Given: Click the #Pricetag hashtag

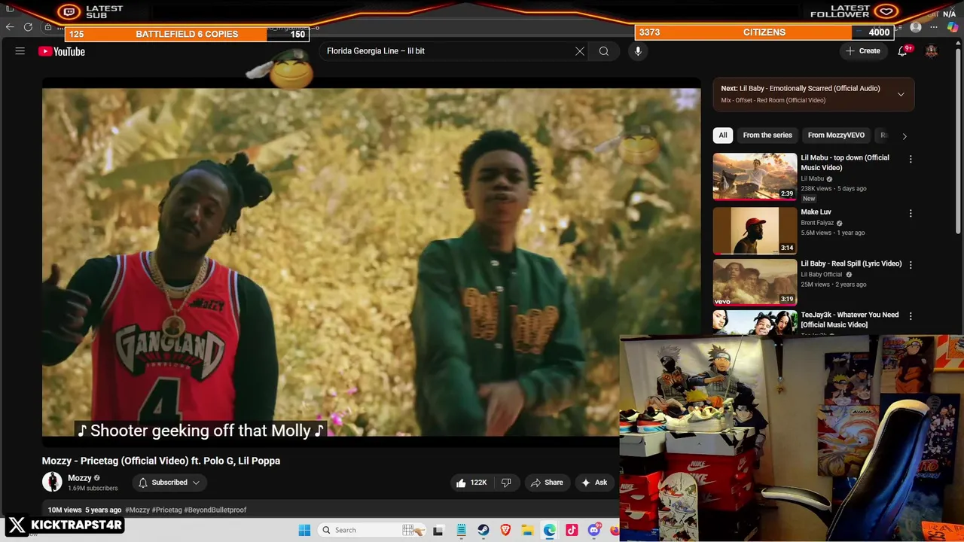Looking at the screenshot, I should (167, 510).
